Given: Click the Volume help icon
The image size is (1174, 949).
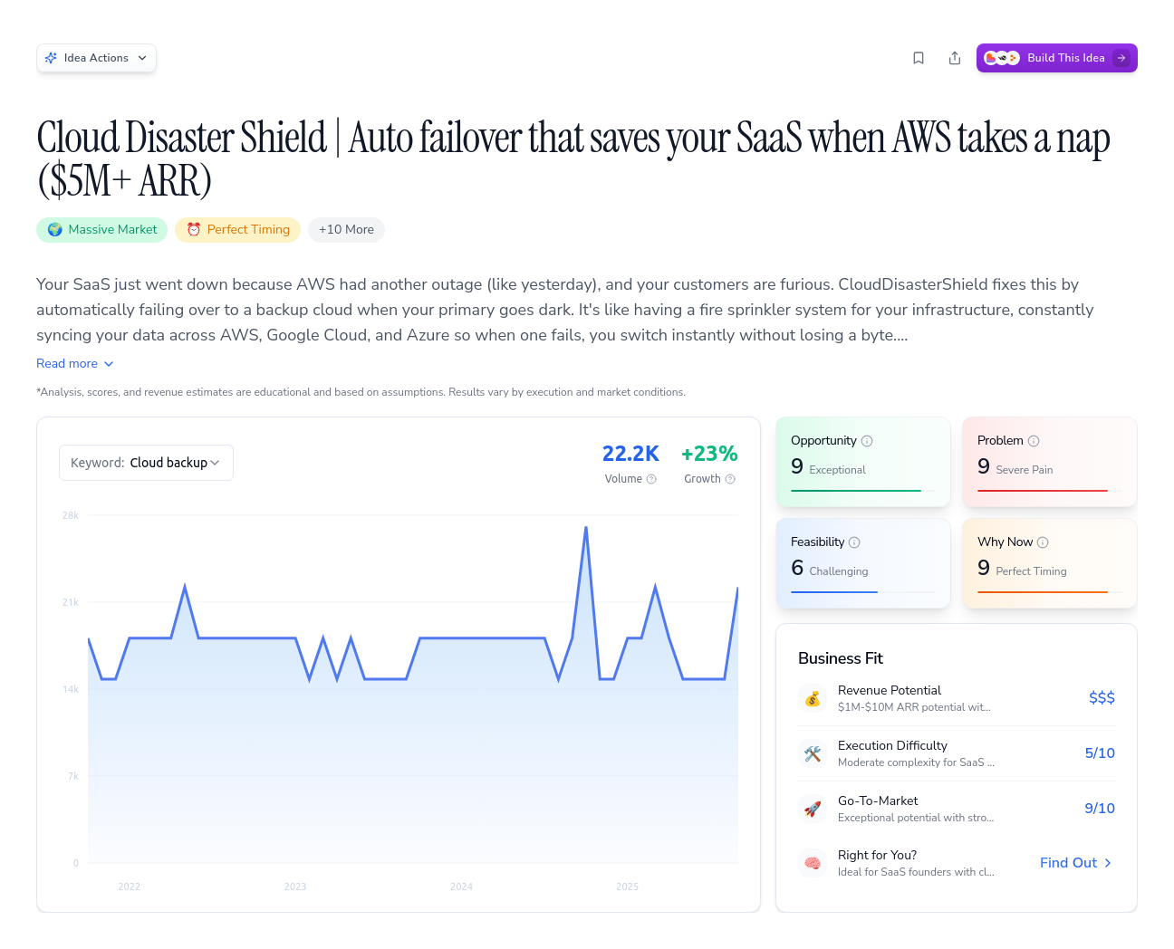Looking at the screenshot, I should [x=651, y=479].
